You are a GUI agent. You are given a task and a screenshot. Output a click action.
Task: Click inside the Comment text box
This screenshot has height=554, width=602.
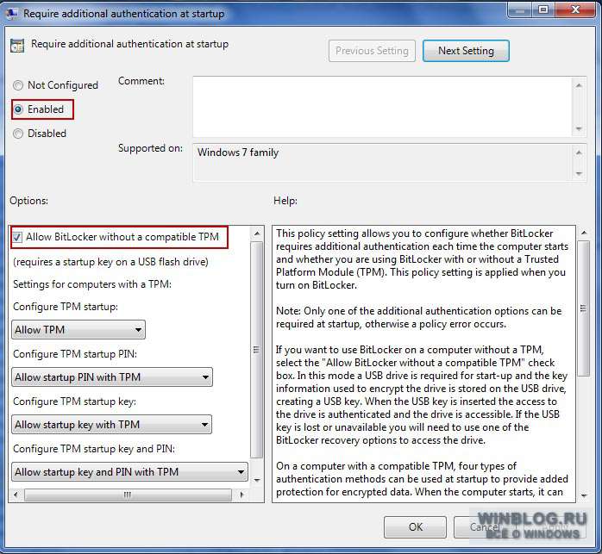click(x=382, y=107)
